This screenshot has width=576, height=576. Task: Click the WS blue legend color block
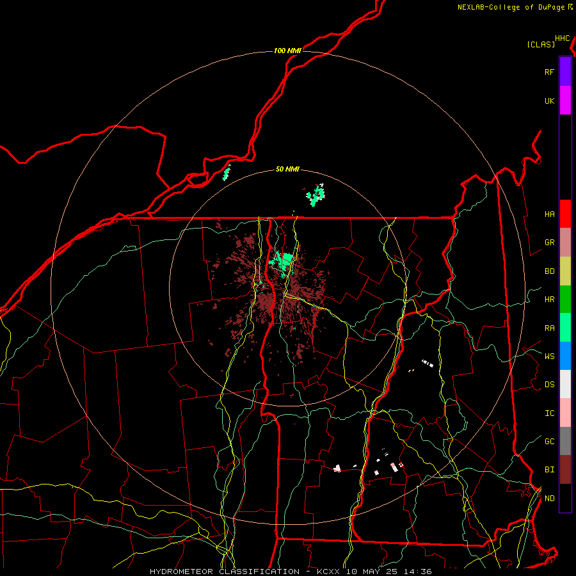pyautogui.click(x=565, y=356)
